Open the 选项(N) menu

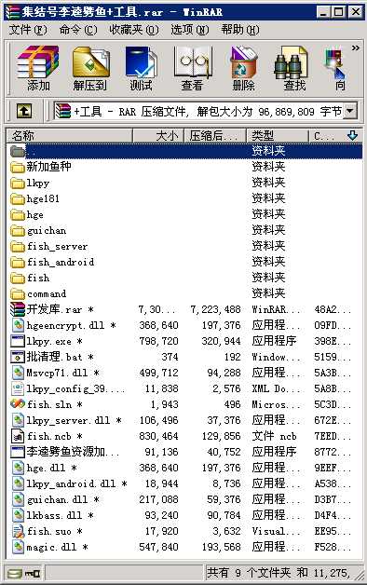[189, 30]
